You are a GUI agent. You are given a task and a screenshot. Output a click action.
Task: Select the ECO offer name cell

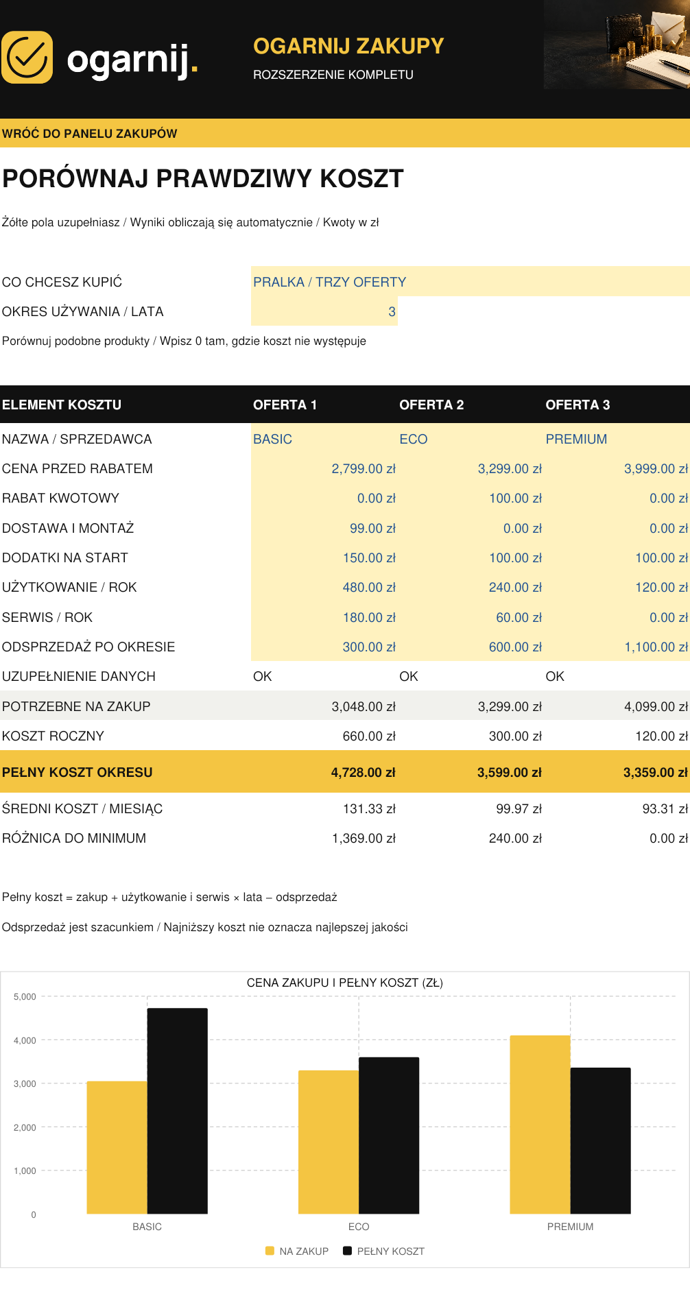pos(471,439)
